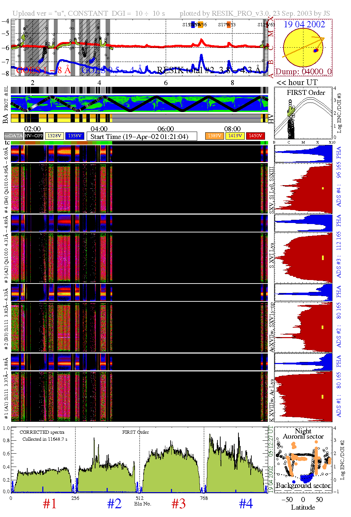This screenshot has height=517, width=351.
Task: Select the yellow 1419V legend box
Action: [235, 136]
